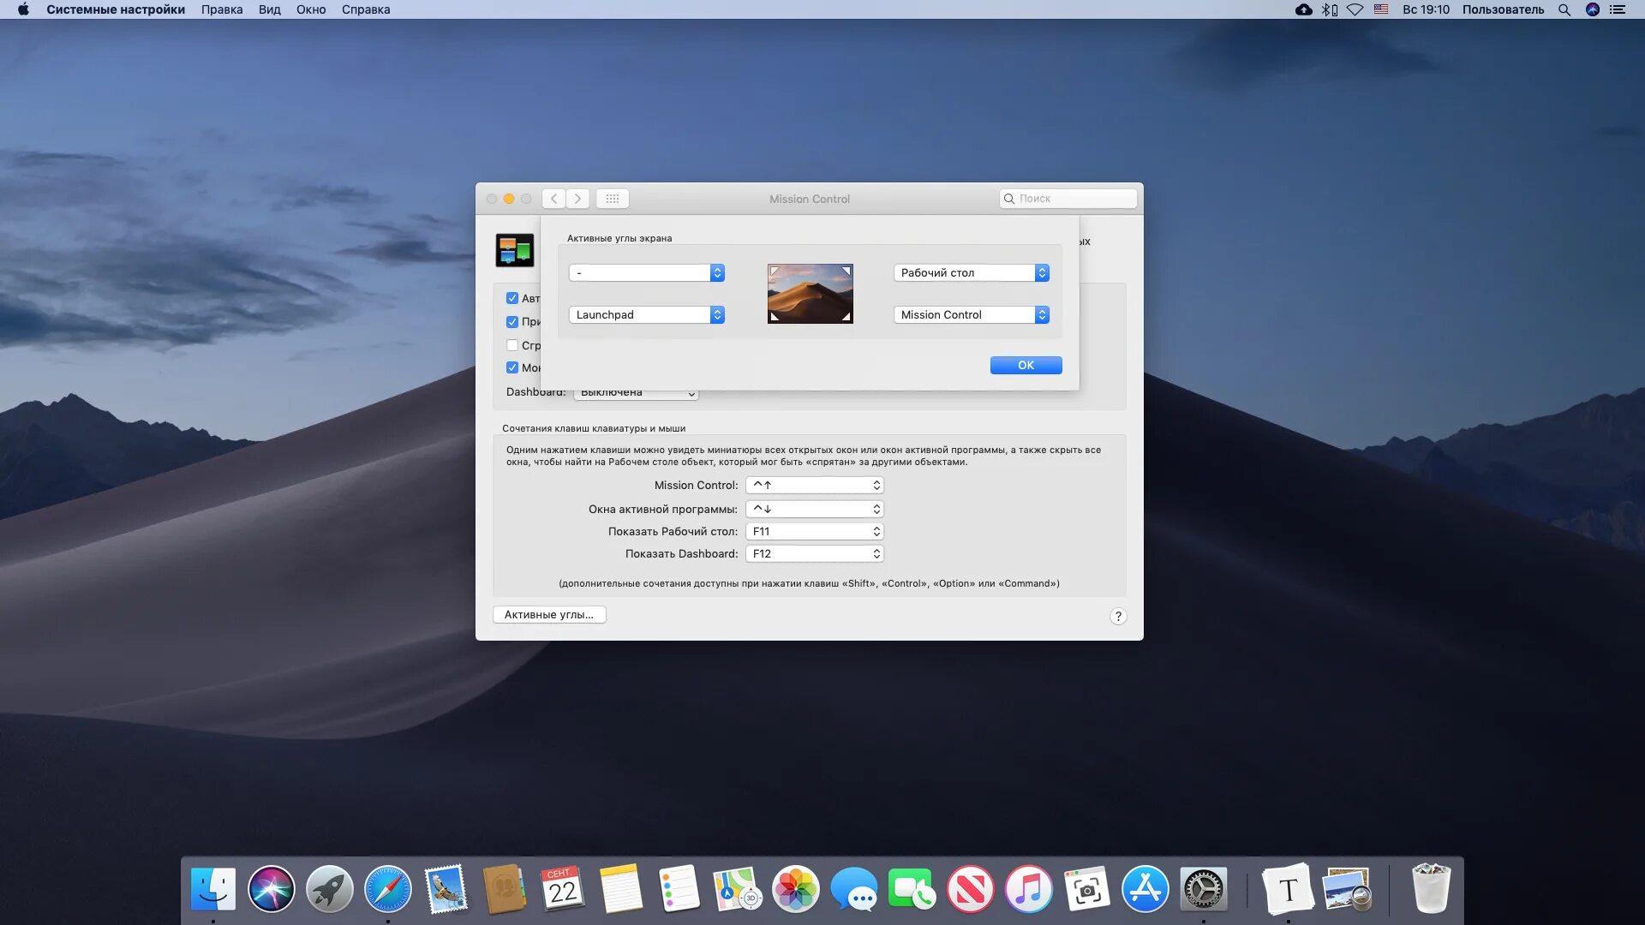Image resolution: width=1645 pixels, height=925 pixels.
Task: Open Photos app in the dock
Action: (x=795, y=889)
